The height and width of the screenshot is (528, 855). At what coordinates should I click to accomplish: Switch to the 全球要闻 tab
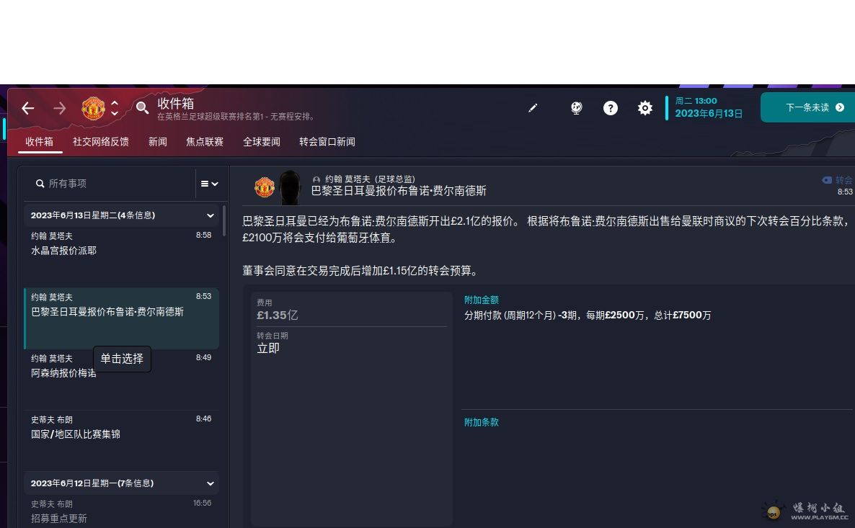pos(261,142)
